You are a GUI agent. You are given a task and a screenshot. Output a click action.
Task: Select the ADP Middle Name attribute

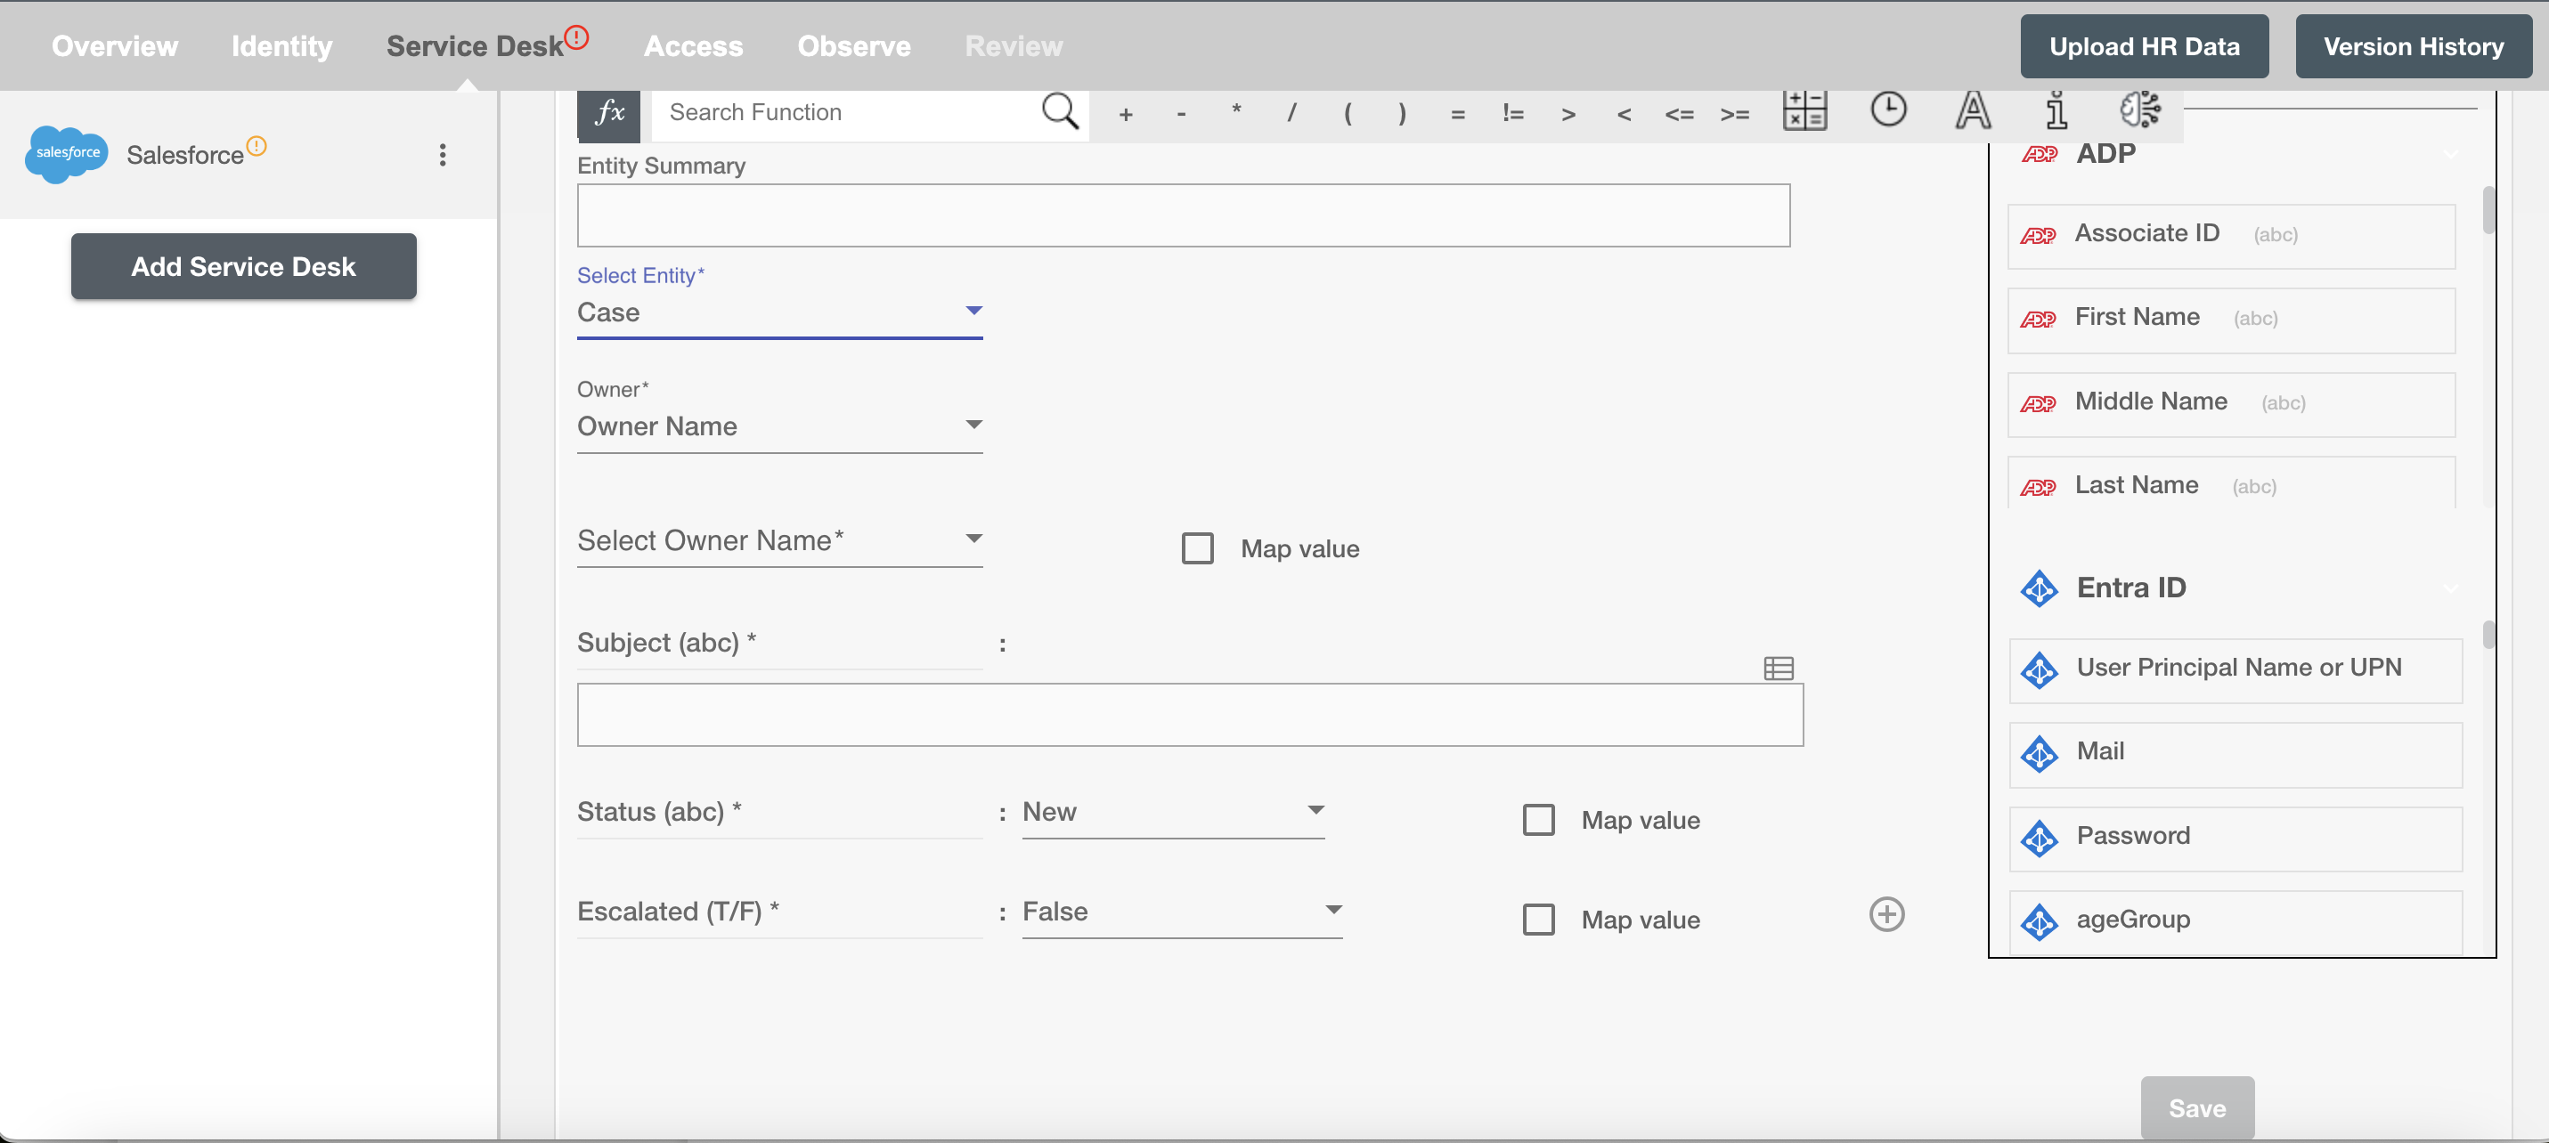coord(2231,403)
